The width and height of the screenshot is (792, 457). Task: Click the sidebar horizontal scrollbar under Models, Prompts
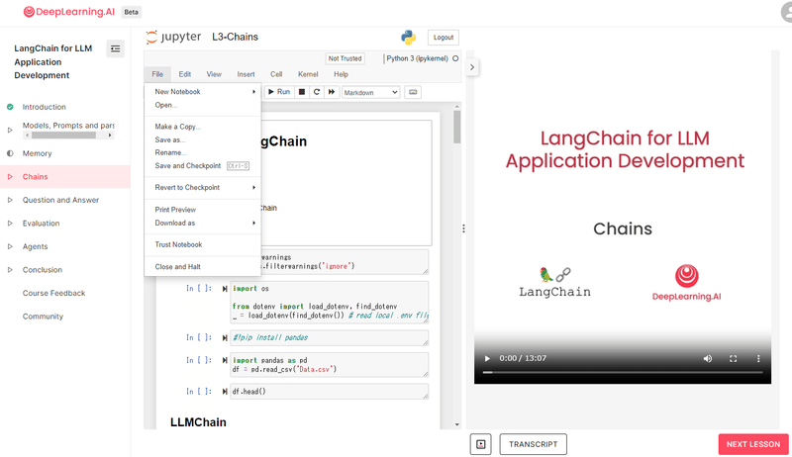(63, 136)
